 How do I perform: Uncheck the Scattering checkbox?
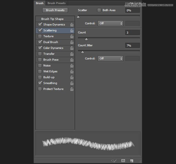click(x=40, y=30)
